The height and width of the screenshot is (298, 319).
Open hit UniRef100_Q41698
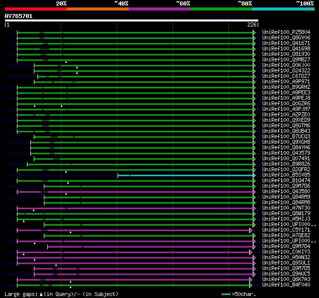(286, 49)
